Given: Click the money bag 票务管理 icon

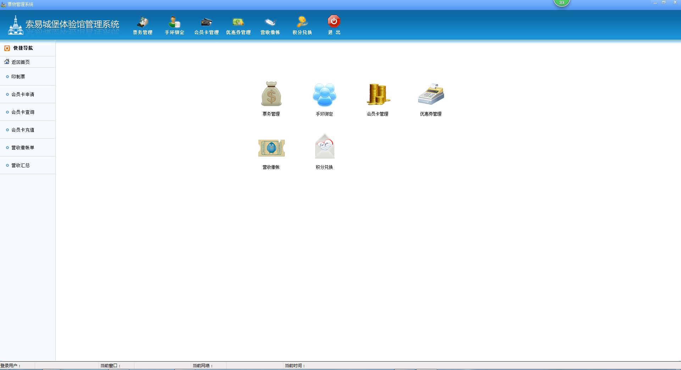Looking at the screenshot, I should click(x=271, y=95).
